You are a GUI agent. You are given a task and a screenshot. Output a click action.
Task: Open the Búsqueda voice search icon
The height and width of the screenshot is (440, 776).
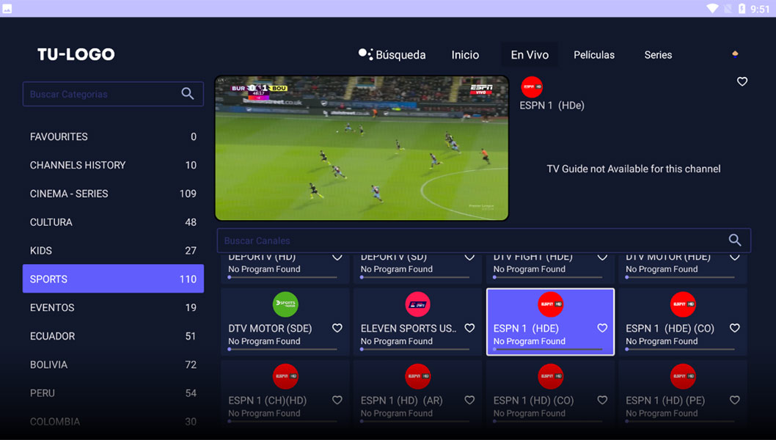click(365, 54)
